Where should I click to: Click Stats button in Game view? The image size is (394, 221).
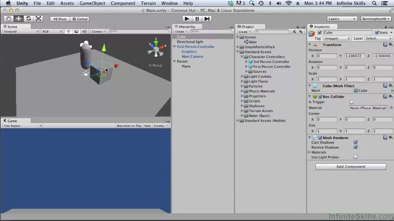[147, 126]
